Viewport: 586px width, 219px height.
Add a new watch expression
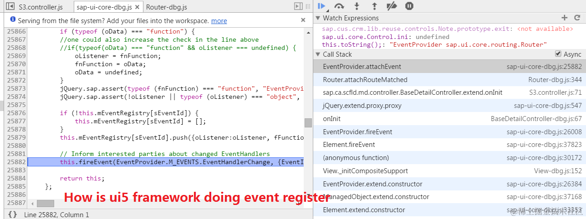(x=565, y=18)
